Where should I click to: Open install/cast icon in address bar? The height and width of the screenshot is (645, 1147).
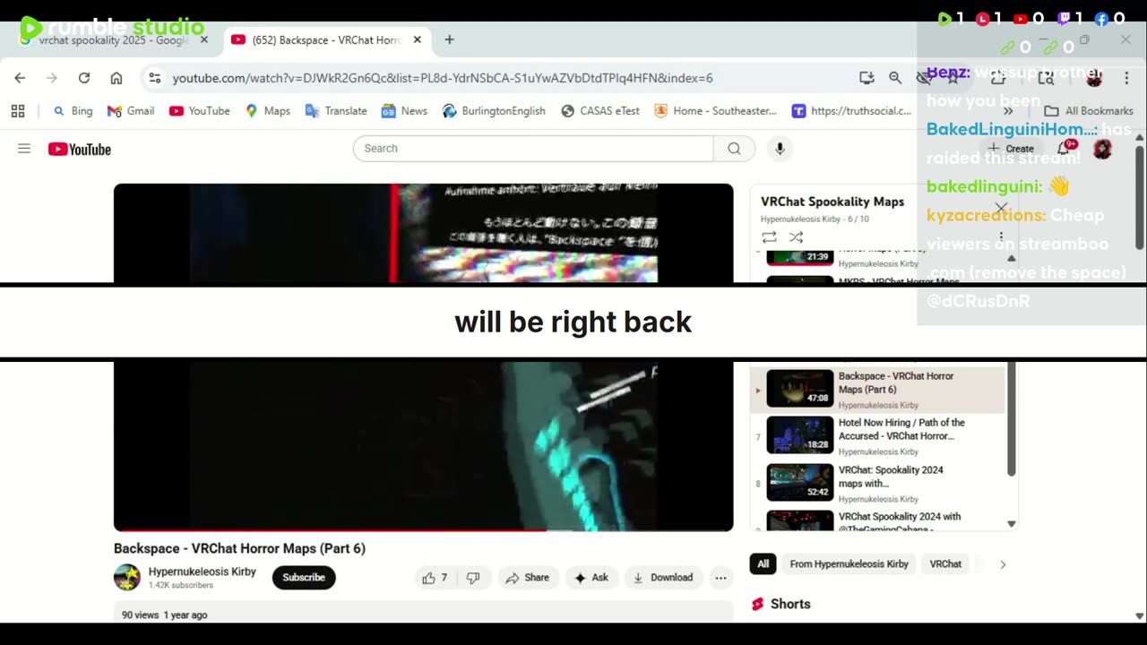(867, 78)
